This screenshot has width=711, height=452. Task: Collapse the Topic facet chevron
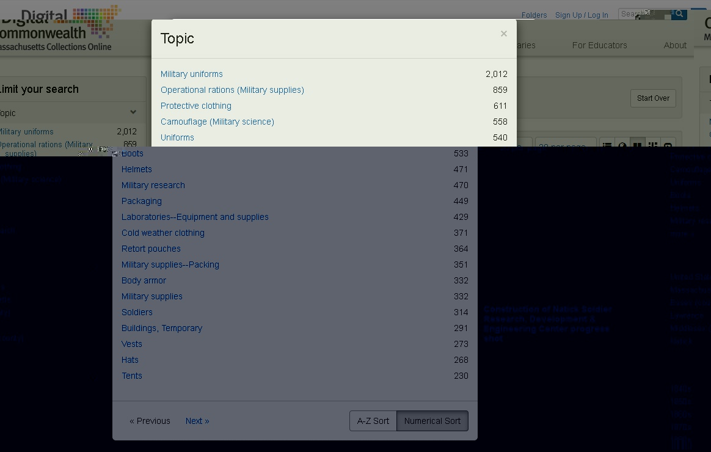[133, 112]
